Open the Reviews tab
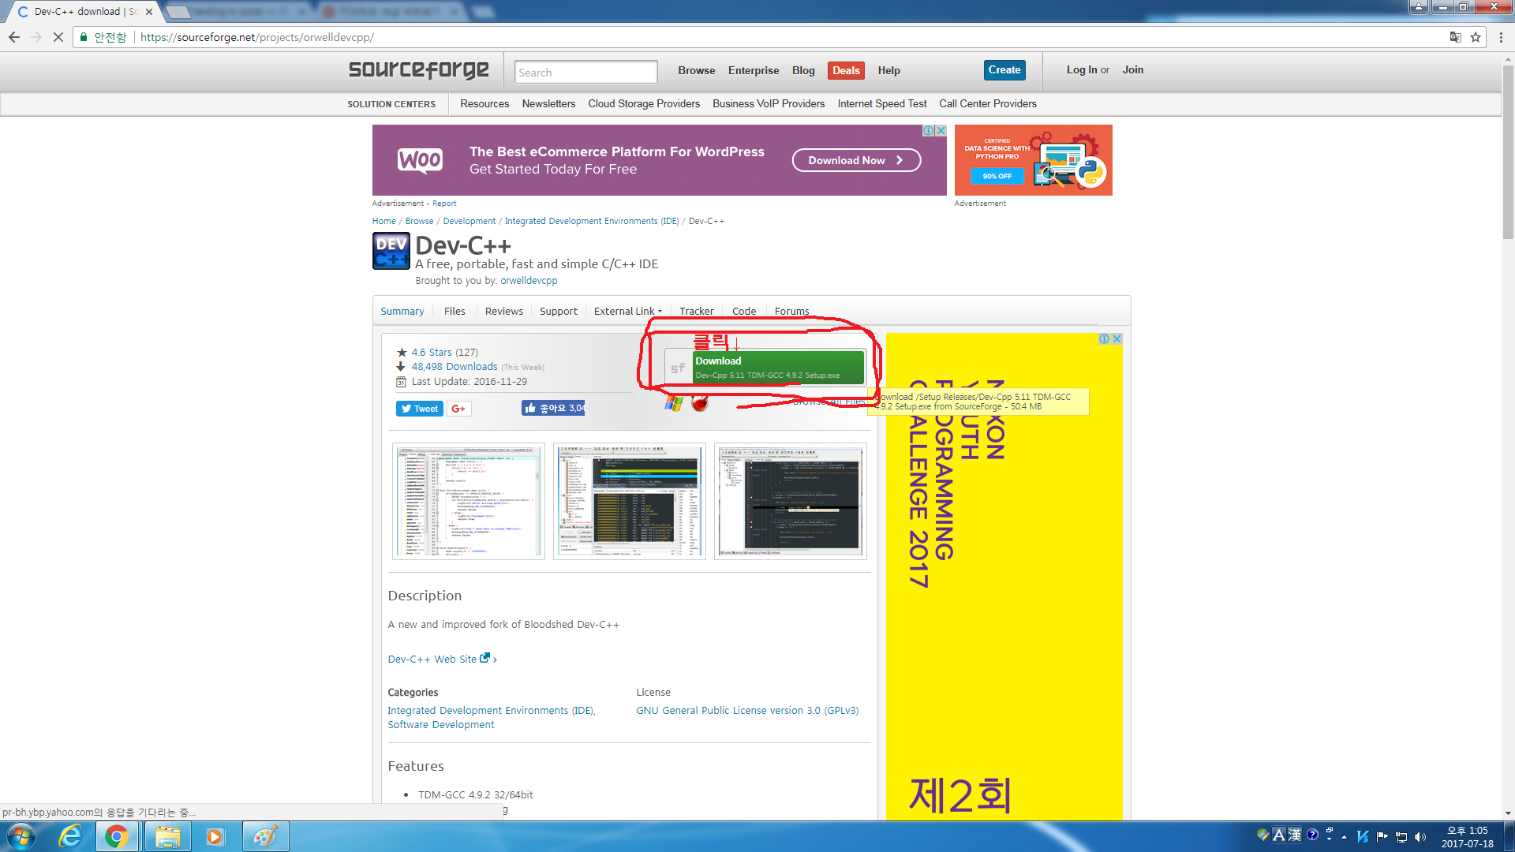 [504, 311]
